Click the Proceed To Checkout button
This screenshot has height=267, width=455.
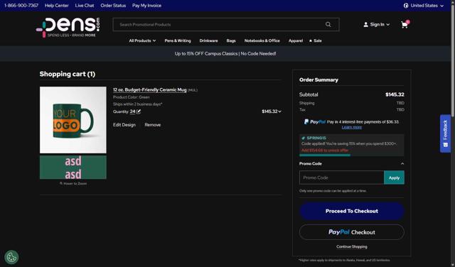click(x=352, y=211)
